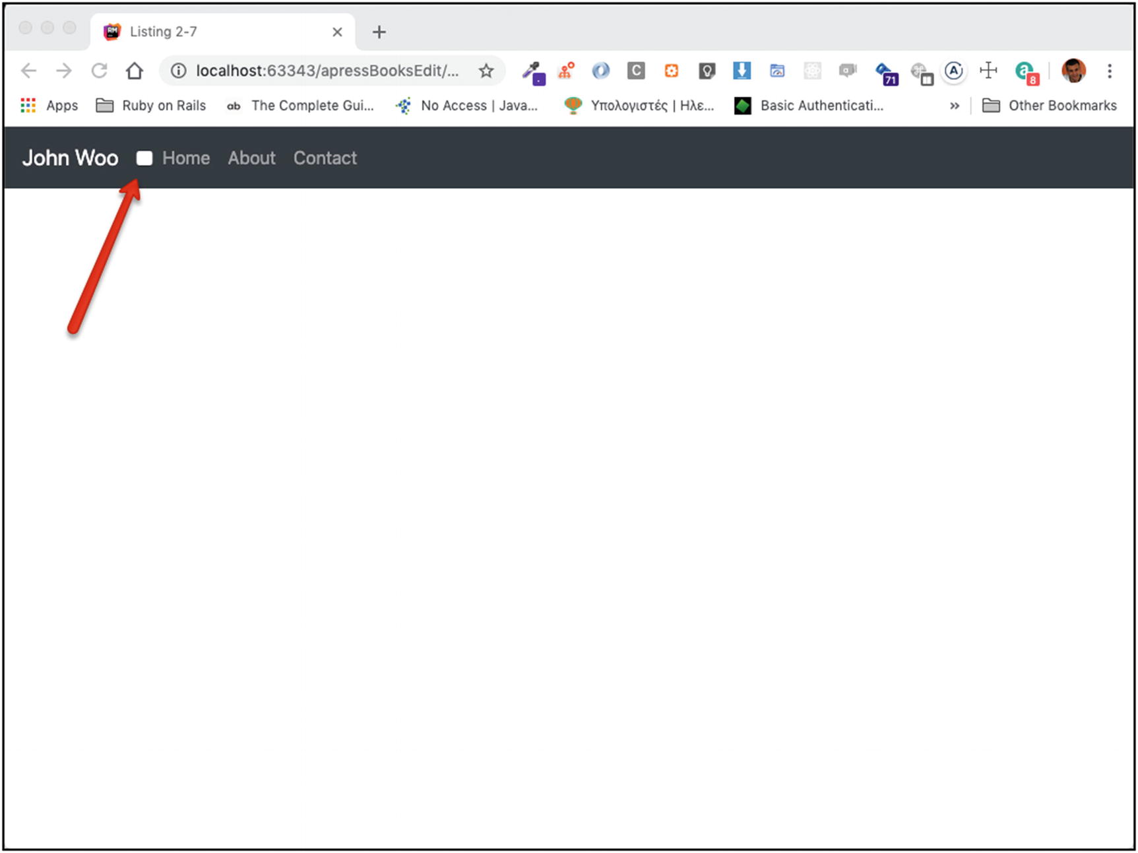Toggle the white navbar toggler next to John Woo
Viewport: 1138px width, 853px height.
144,158
